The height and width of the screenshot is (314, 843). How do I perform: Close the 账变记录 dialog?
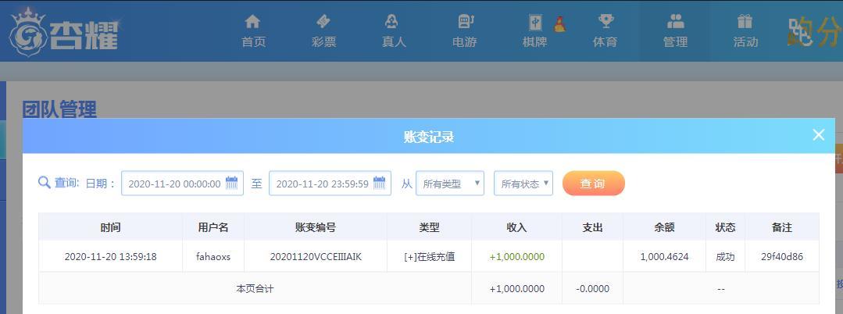pyautogui.click(x=818, y=135)
